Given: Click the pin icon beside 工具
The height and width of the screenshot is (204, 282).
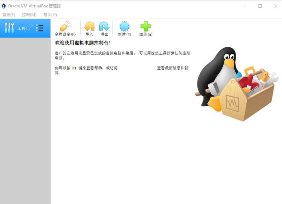Looking at the screenshot, I should coord(29,28).
